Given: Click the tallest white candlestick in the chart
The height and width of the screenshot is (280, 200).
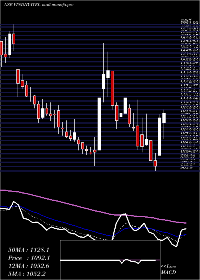Looking at the screenshot, I should click(x=99, y=124).
